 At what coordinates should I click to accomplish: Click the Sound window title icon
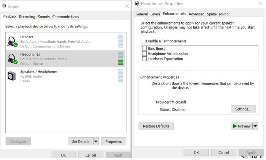click(x=4, y=6)
